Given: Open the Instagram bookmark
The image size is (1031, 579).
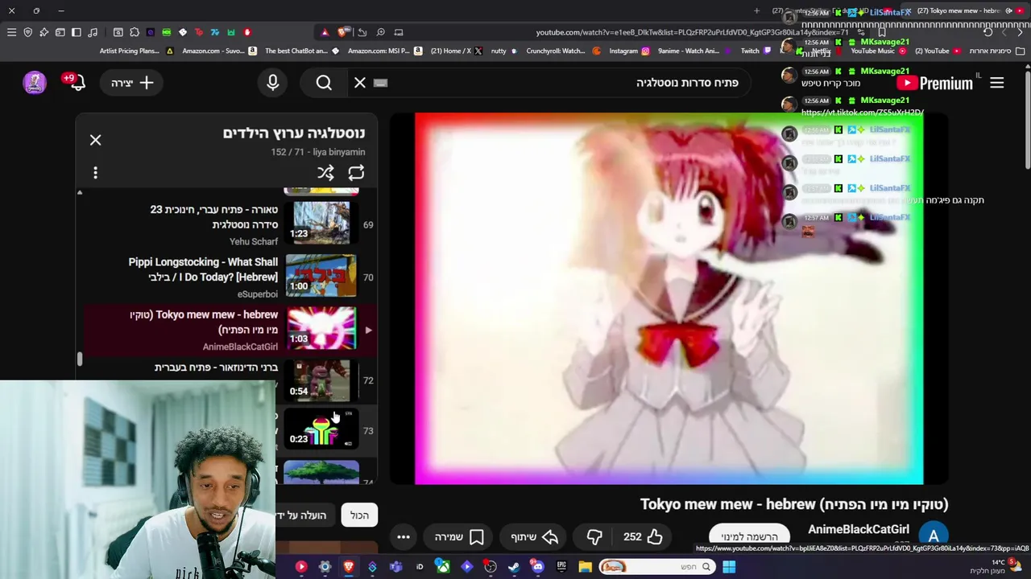Looking at the screenshot, I should pyautogui.click(x=629, y=51).
